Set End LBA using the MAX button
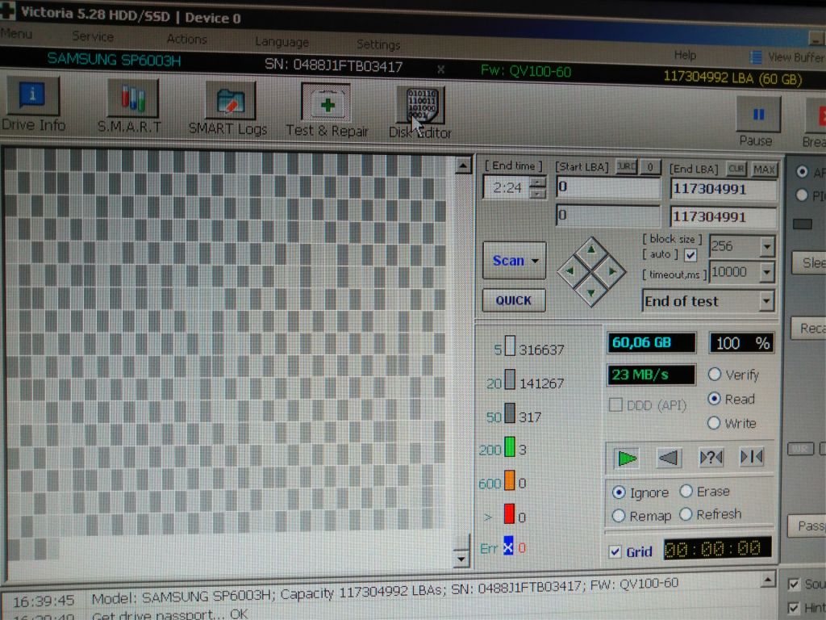The width and height of the screenshot is (826, 620). pos(763,170)
